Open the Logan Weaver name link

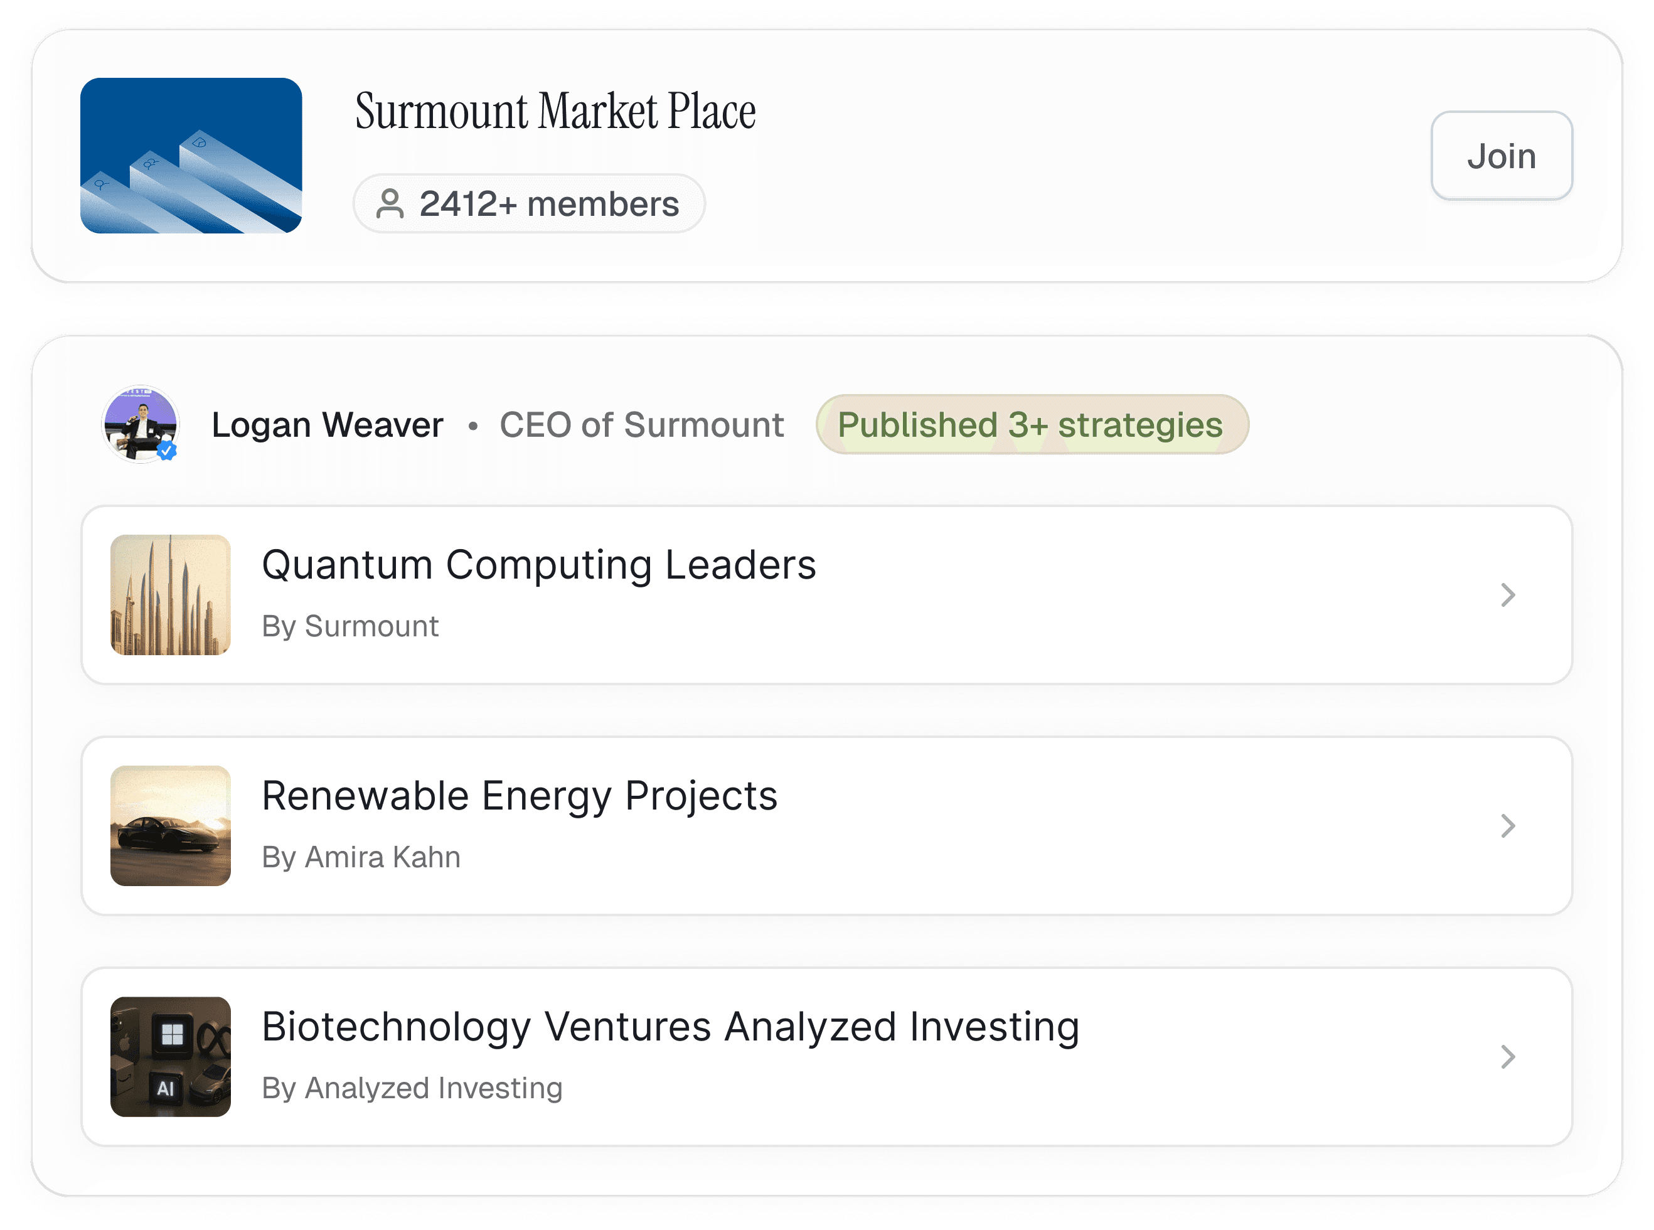327,425
